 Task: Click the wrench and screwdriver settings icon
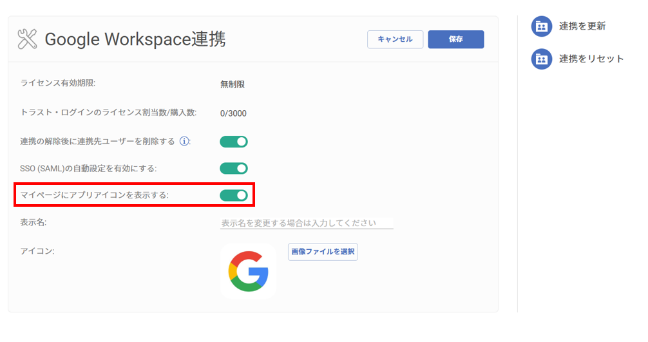[27, 39]
